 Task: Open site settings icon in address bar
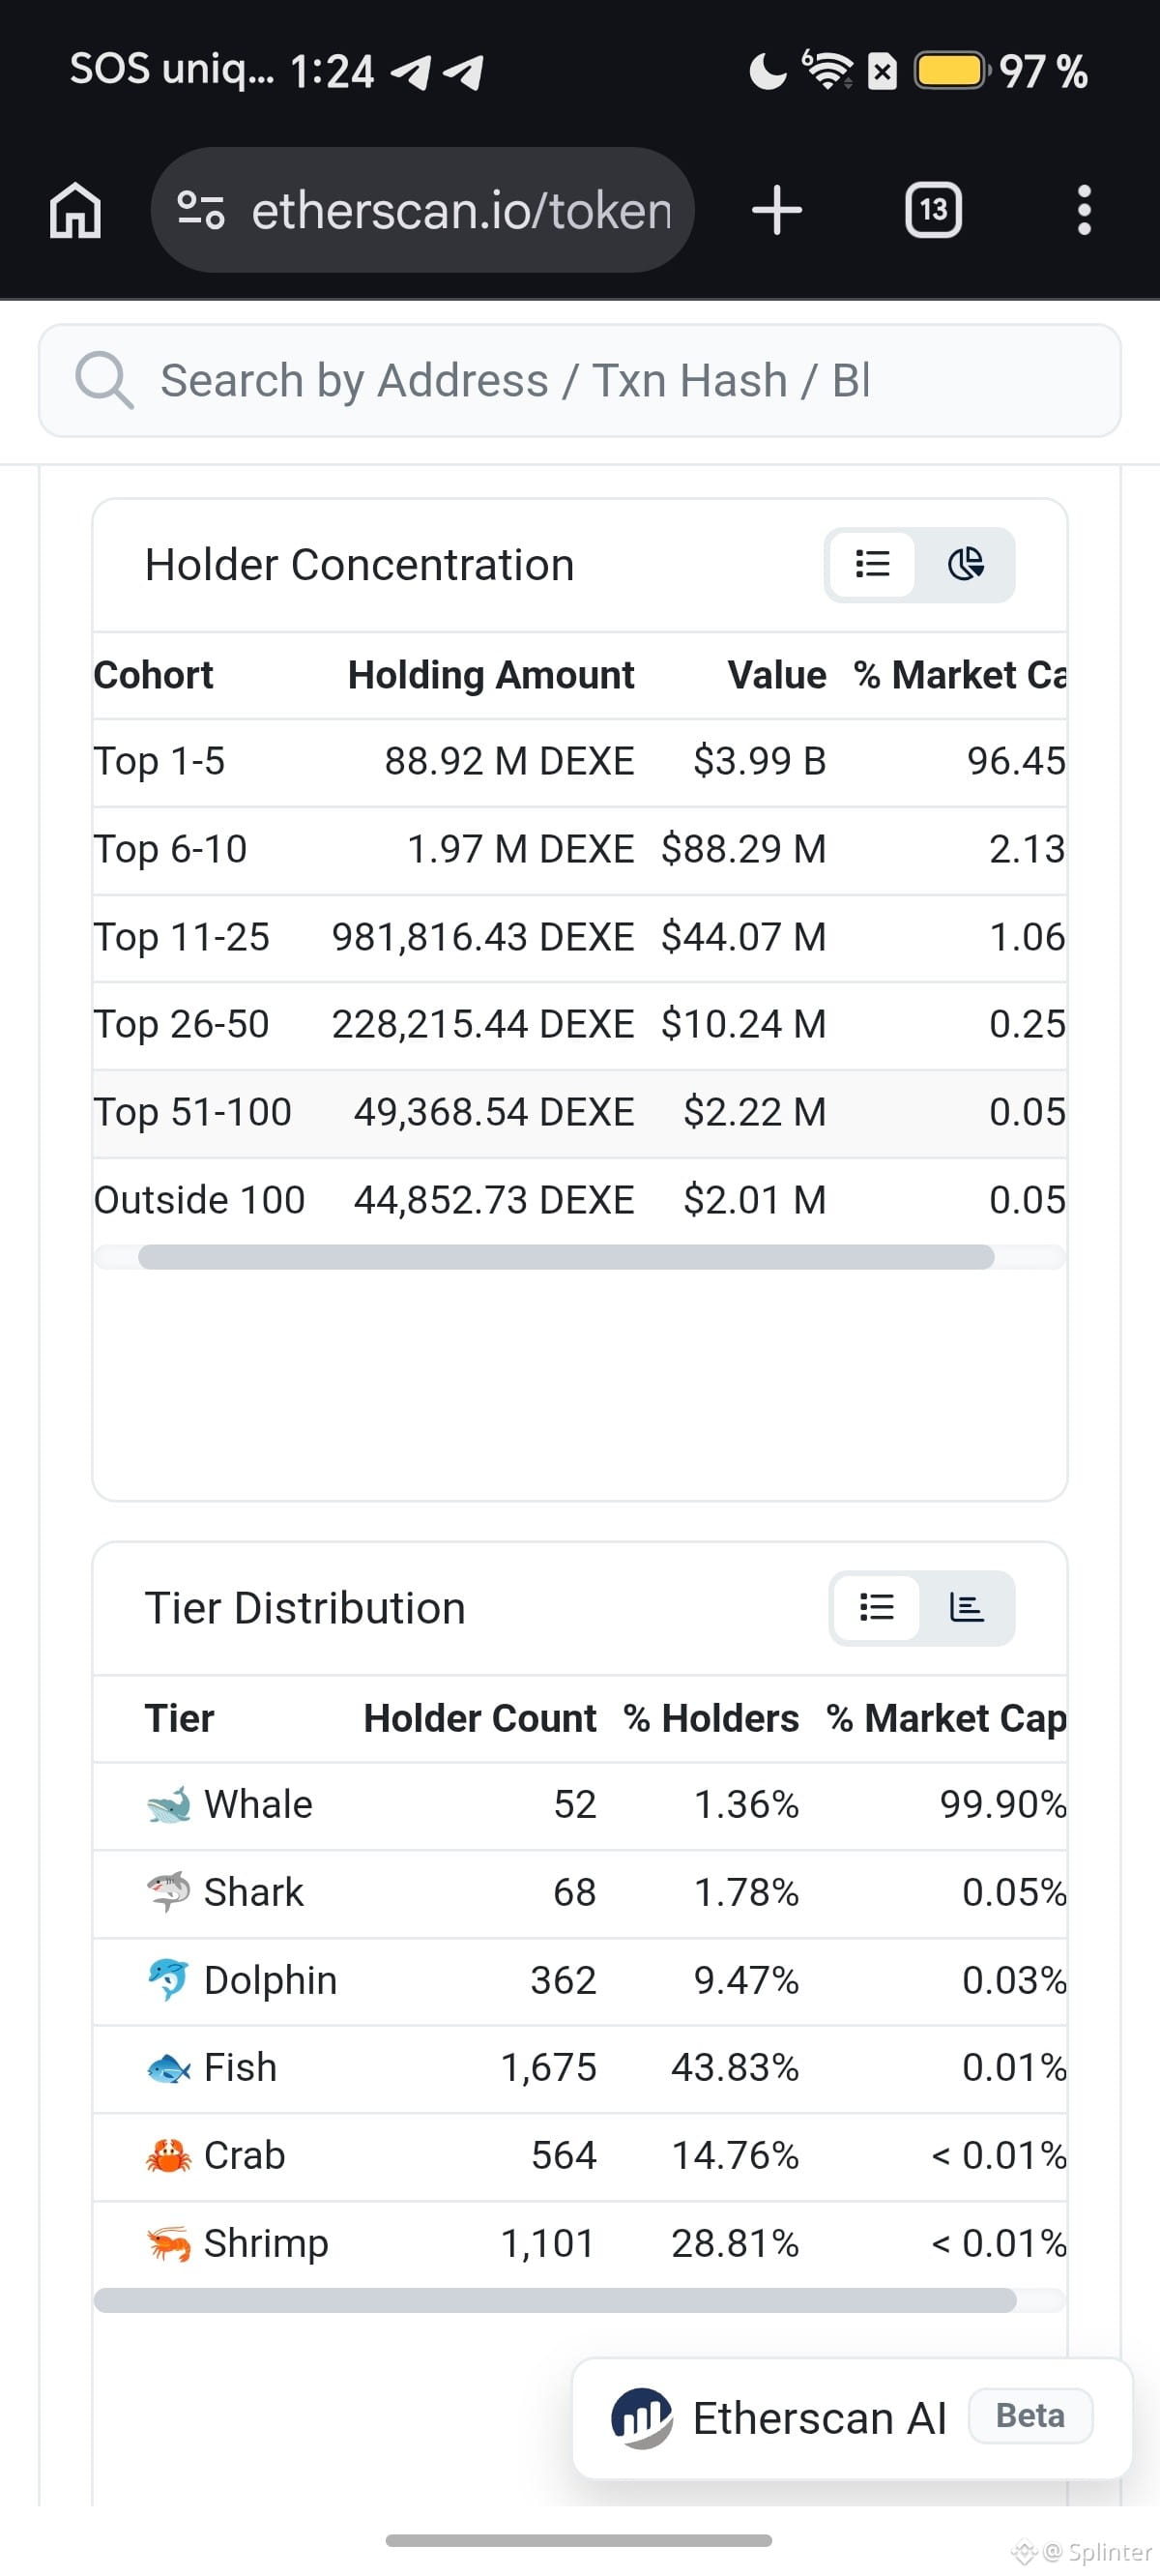(200, 210)
